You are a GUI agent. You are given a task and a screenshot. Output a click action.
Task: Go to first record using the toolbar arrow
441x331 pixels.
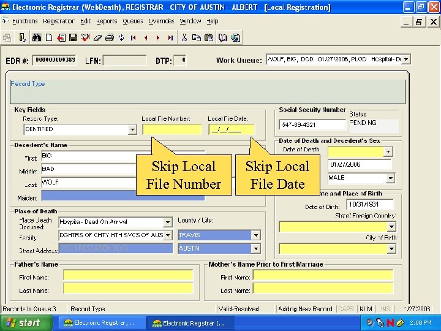pyautogui.click(x=134, y=37)
